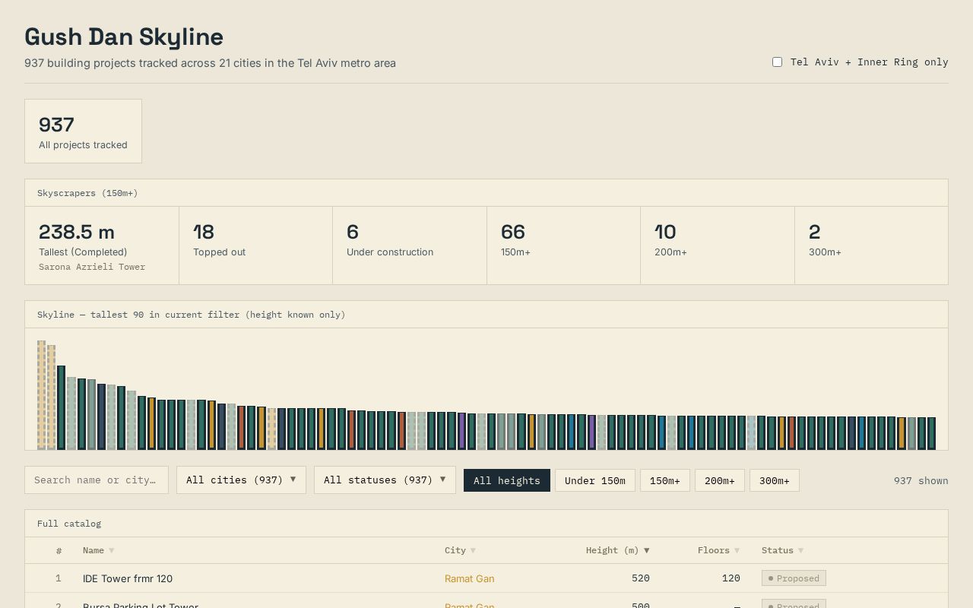Open Ramat Gan link for IDE Tower
The height and width of the screenshot is (608, 973).
pos(469,578)
